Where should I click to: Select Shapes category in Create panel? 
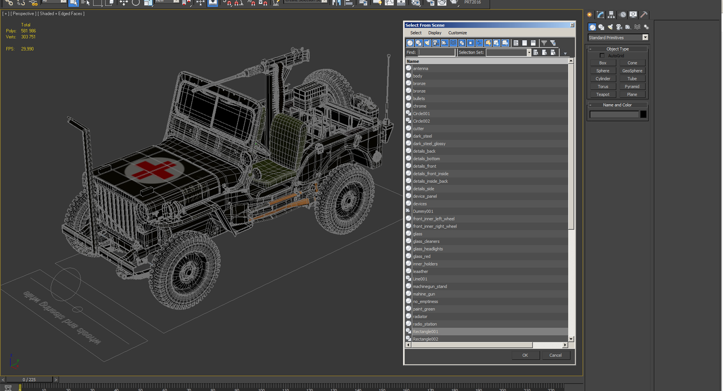click(601, 27)
